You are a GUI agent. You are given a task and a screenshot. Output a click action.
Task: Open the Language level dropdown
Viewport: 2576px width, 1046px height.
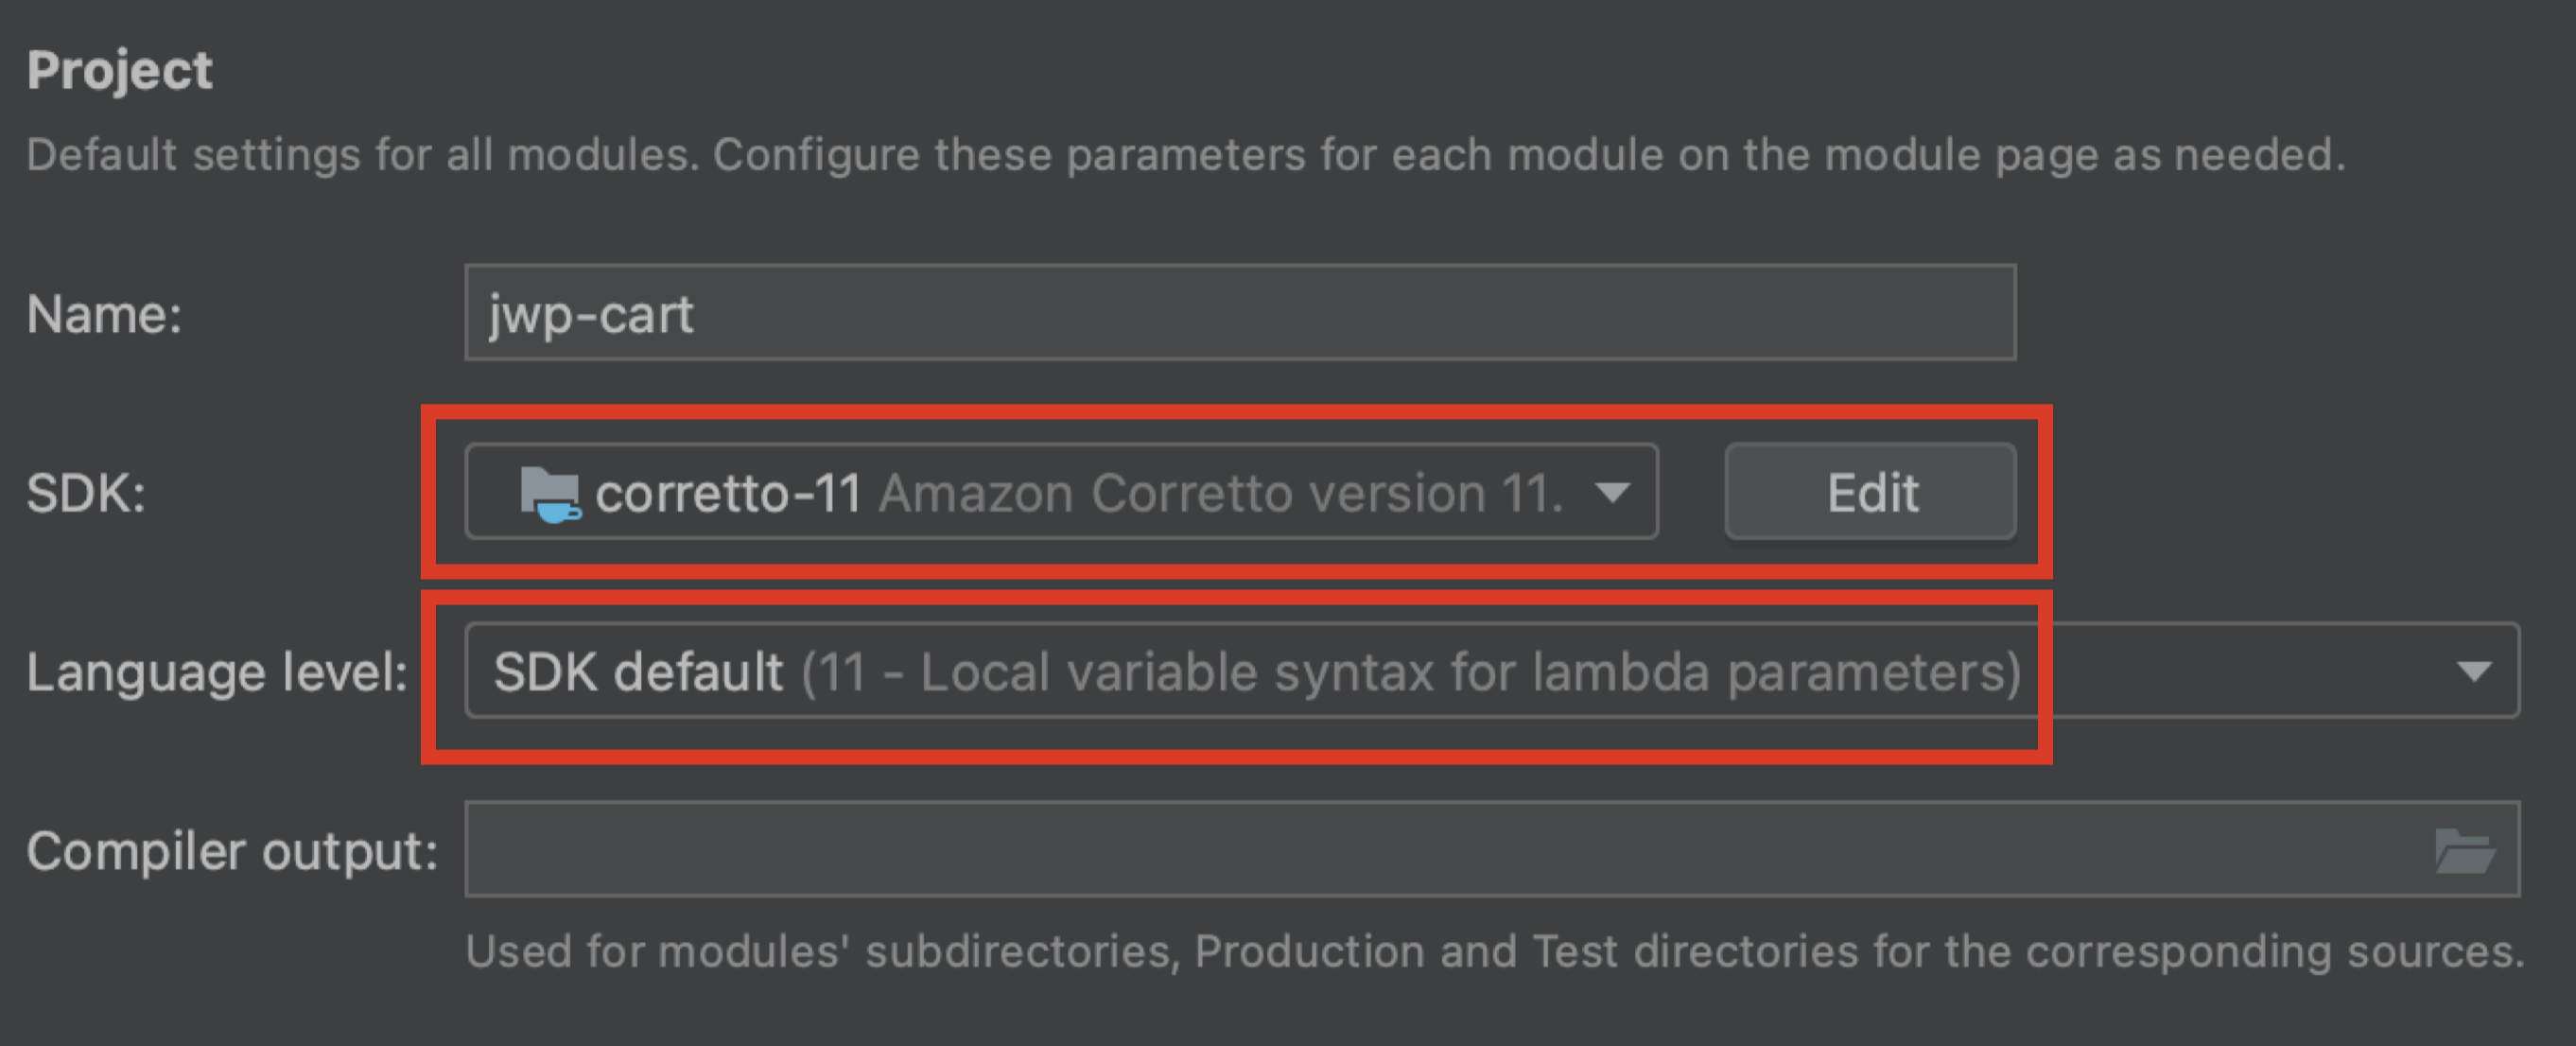point(1490,671)
